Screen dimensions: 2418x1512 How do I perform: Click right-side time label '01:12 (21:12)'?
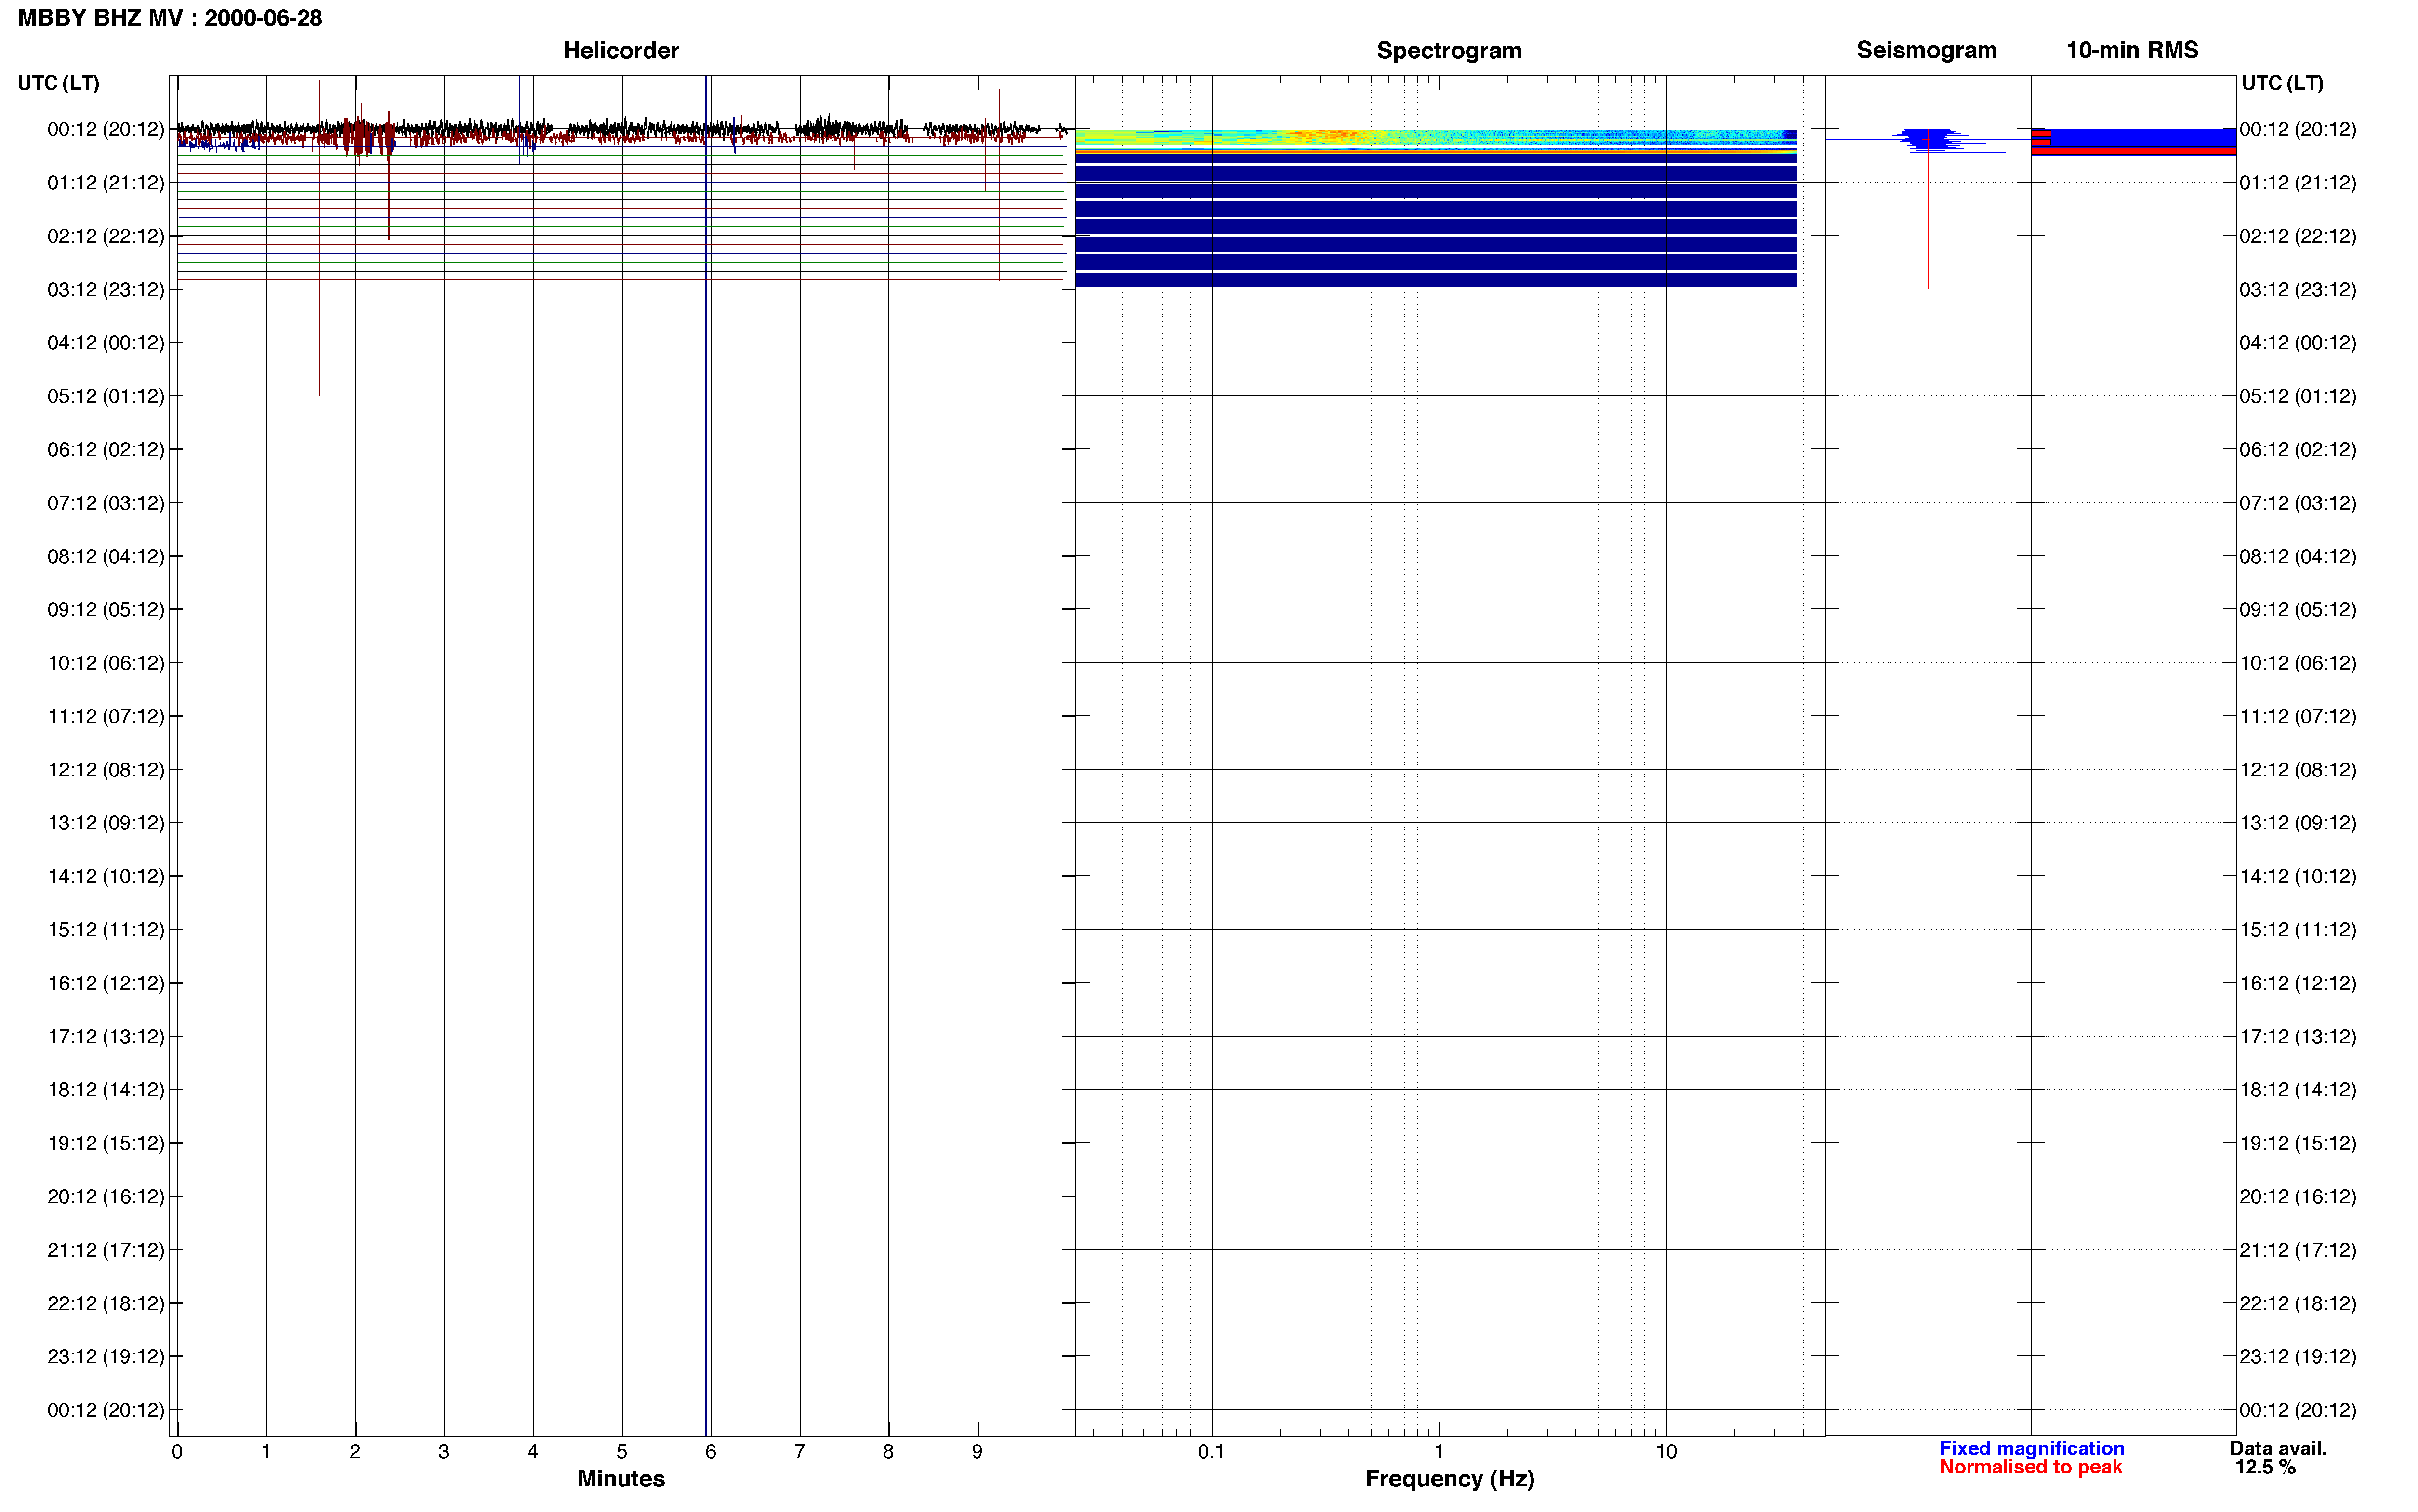pos(2298,183)
